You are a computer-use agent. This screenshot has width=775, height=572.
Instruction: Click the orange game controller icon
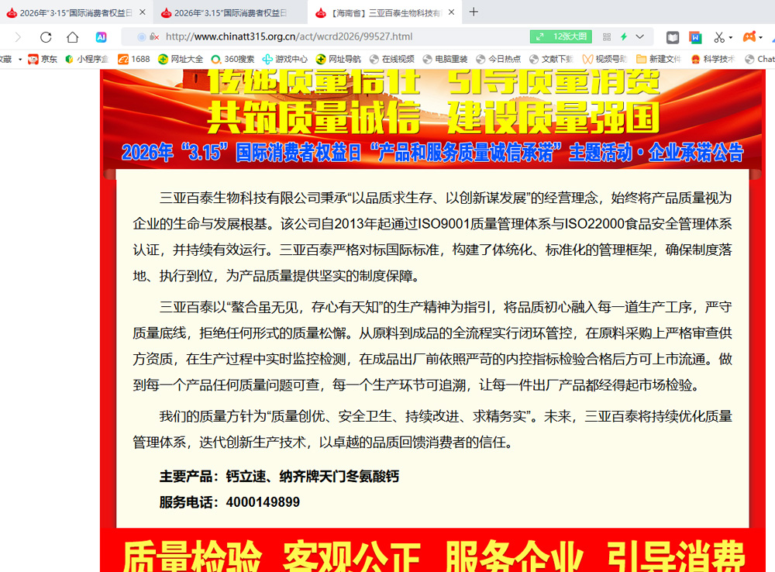pos(749,37)
